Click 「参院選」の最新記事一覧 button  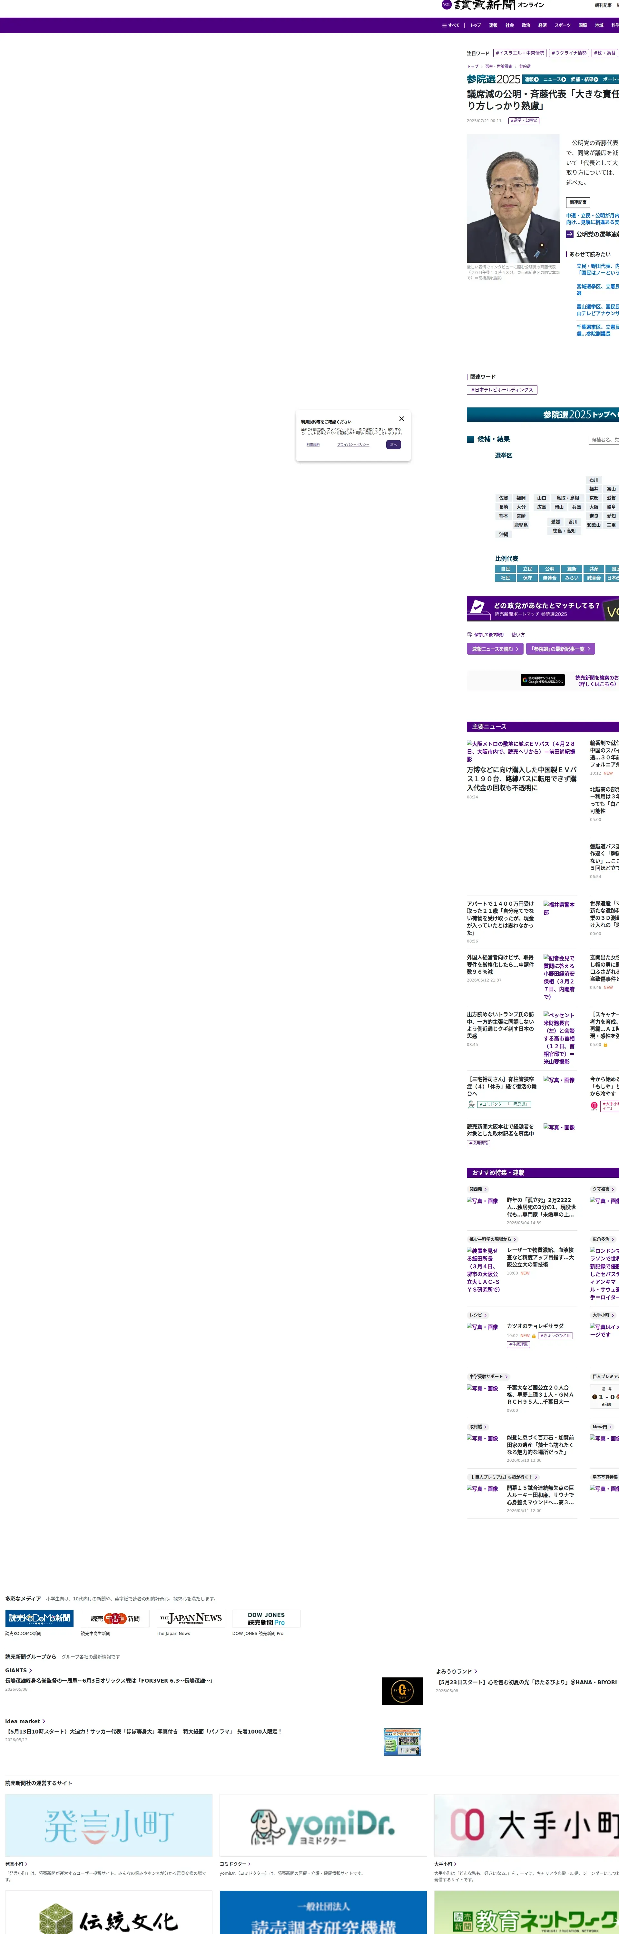tap(560, 649)
